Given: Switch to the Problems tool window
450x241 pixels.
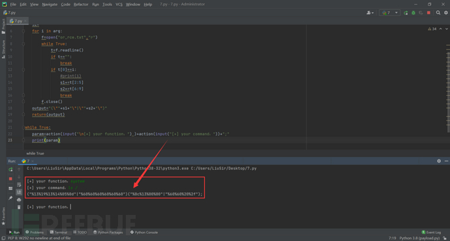Looking at the screenshot, I should [35, 233].
